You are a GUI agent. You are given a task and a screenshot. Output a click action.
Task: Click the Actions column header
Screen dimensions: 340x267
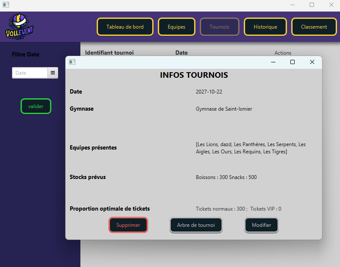click(x=283, y=53)
